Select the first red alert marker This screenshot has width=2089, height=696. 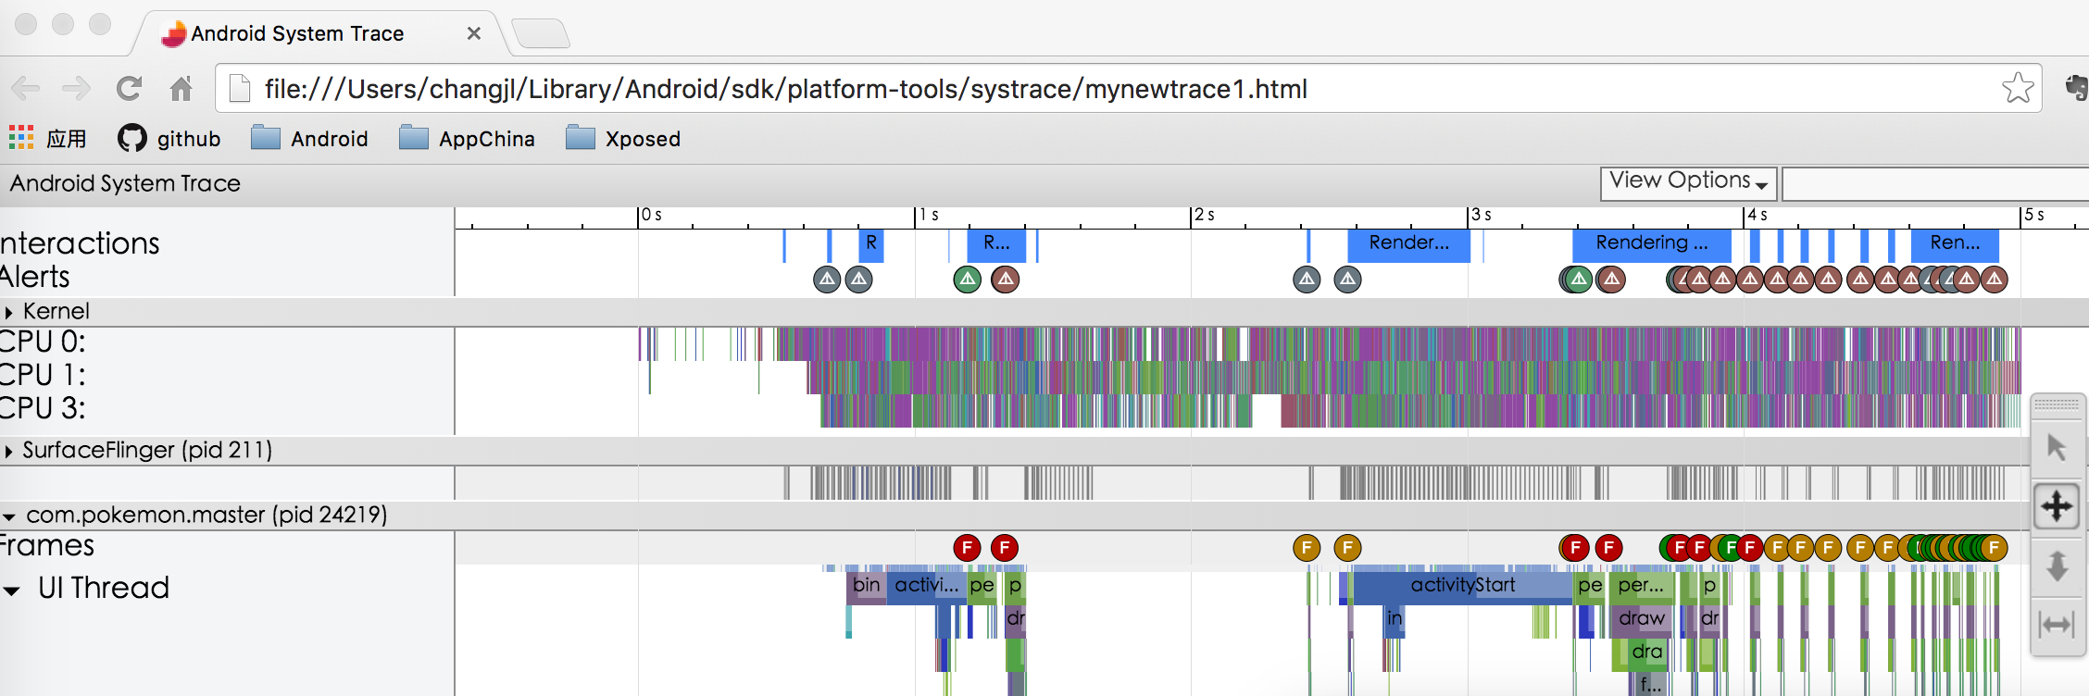pyautogui.click(x=1006, y=279)
